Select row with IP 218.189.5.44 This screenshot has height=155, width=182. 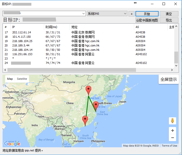point(88,45)
